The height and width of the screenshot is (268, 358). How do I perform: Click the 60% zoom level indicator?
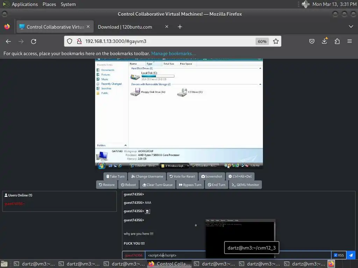pyautogui.click(x=262, y=42)
